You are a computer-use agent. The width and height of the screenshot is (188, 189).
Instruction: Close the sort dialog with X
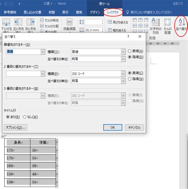point(140,37)
